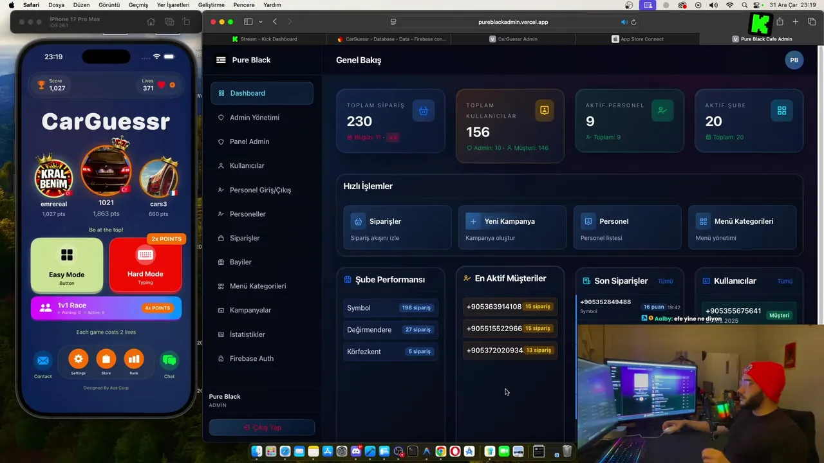Viewport: 824px width, 463px height.
Task: Select Symbol branch row with 198 sipariş
Action: (391, 307)
